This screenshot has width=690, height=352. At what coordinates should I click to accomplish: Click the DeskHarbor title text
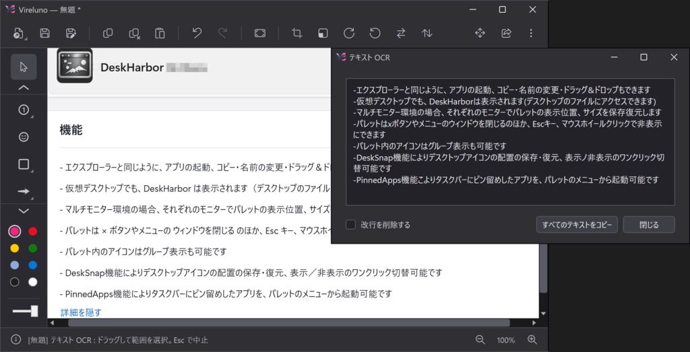(x=132, y=67)
